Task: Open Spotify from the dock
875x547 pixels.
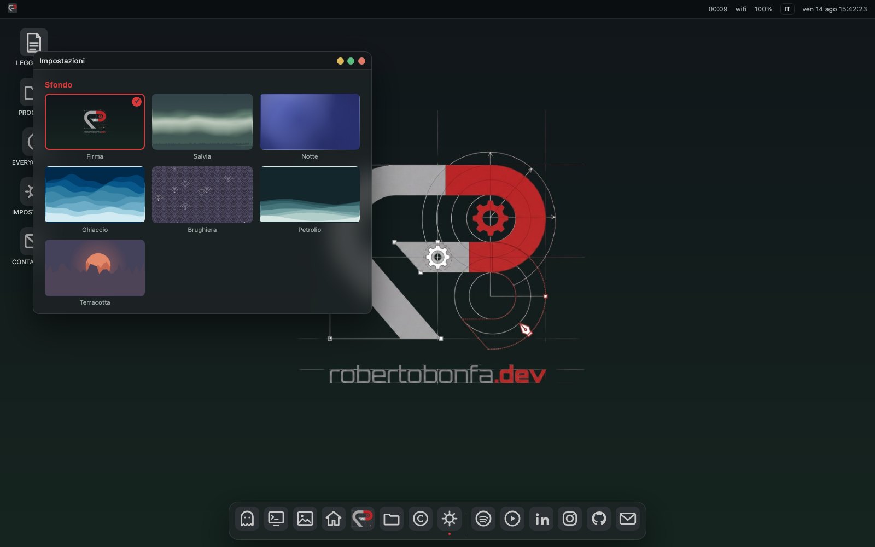Action: tap(483, 519)
